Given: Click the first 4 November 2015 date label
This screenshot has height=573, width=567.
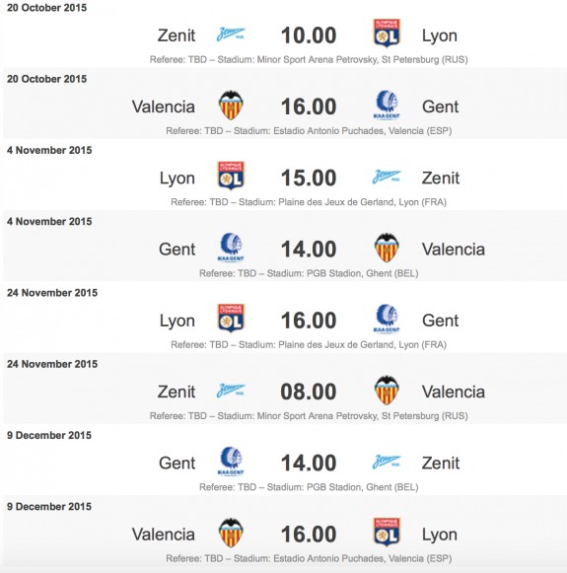Looking at the screenshot, I should click(49, 150).
